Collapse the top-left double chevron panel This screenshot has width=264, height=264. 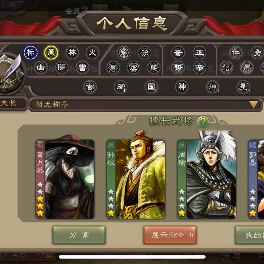click(x=13, y=5)
